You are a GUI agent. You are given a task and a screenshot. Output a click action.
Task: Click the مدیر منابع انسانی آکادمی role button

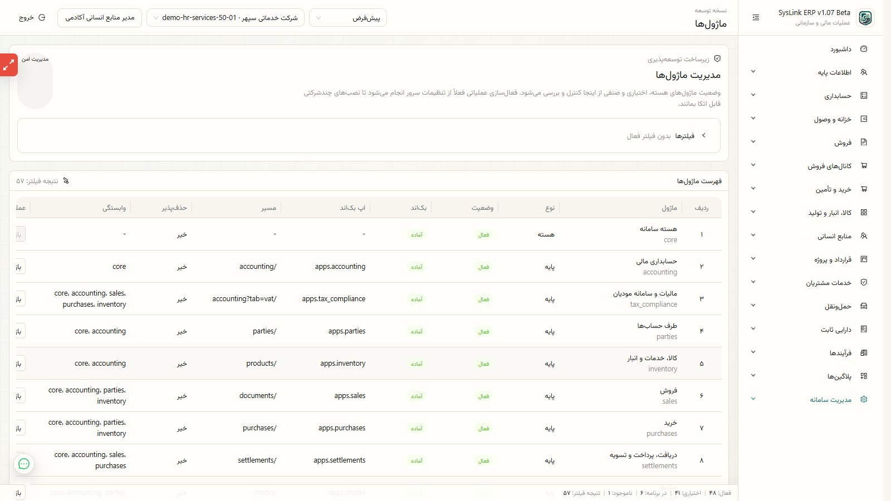100,18
